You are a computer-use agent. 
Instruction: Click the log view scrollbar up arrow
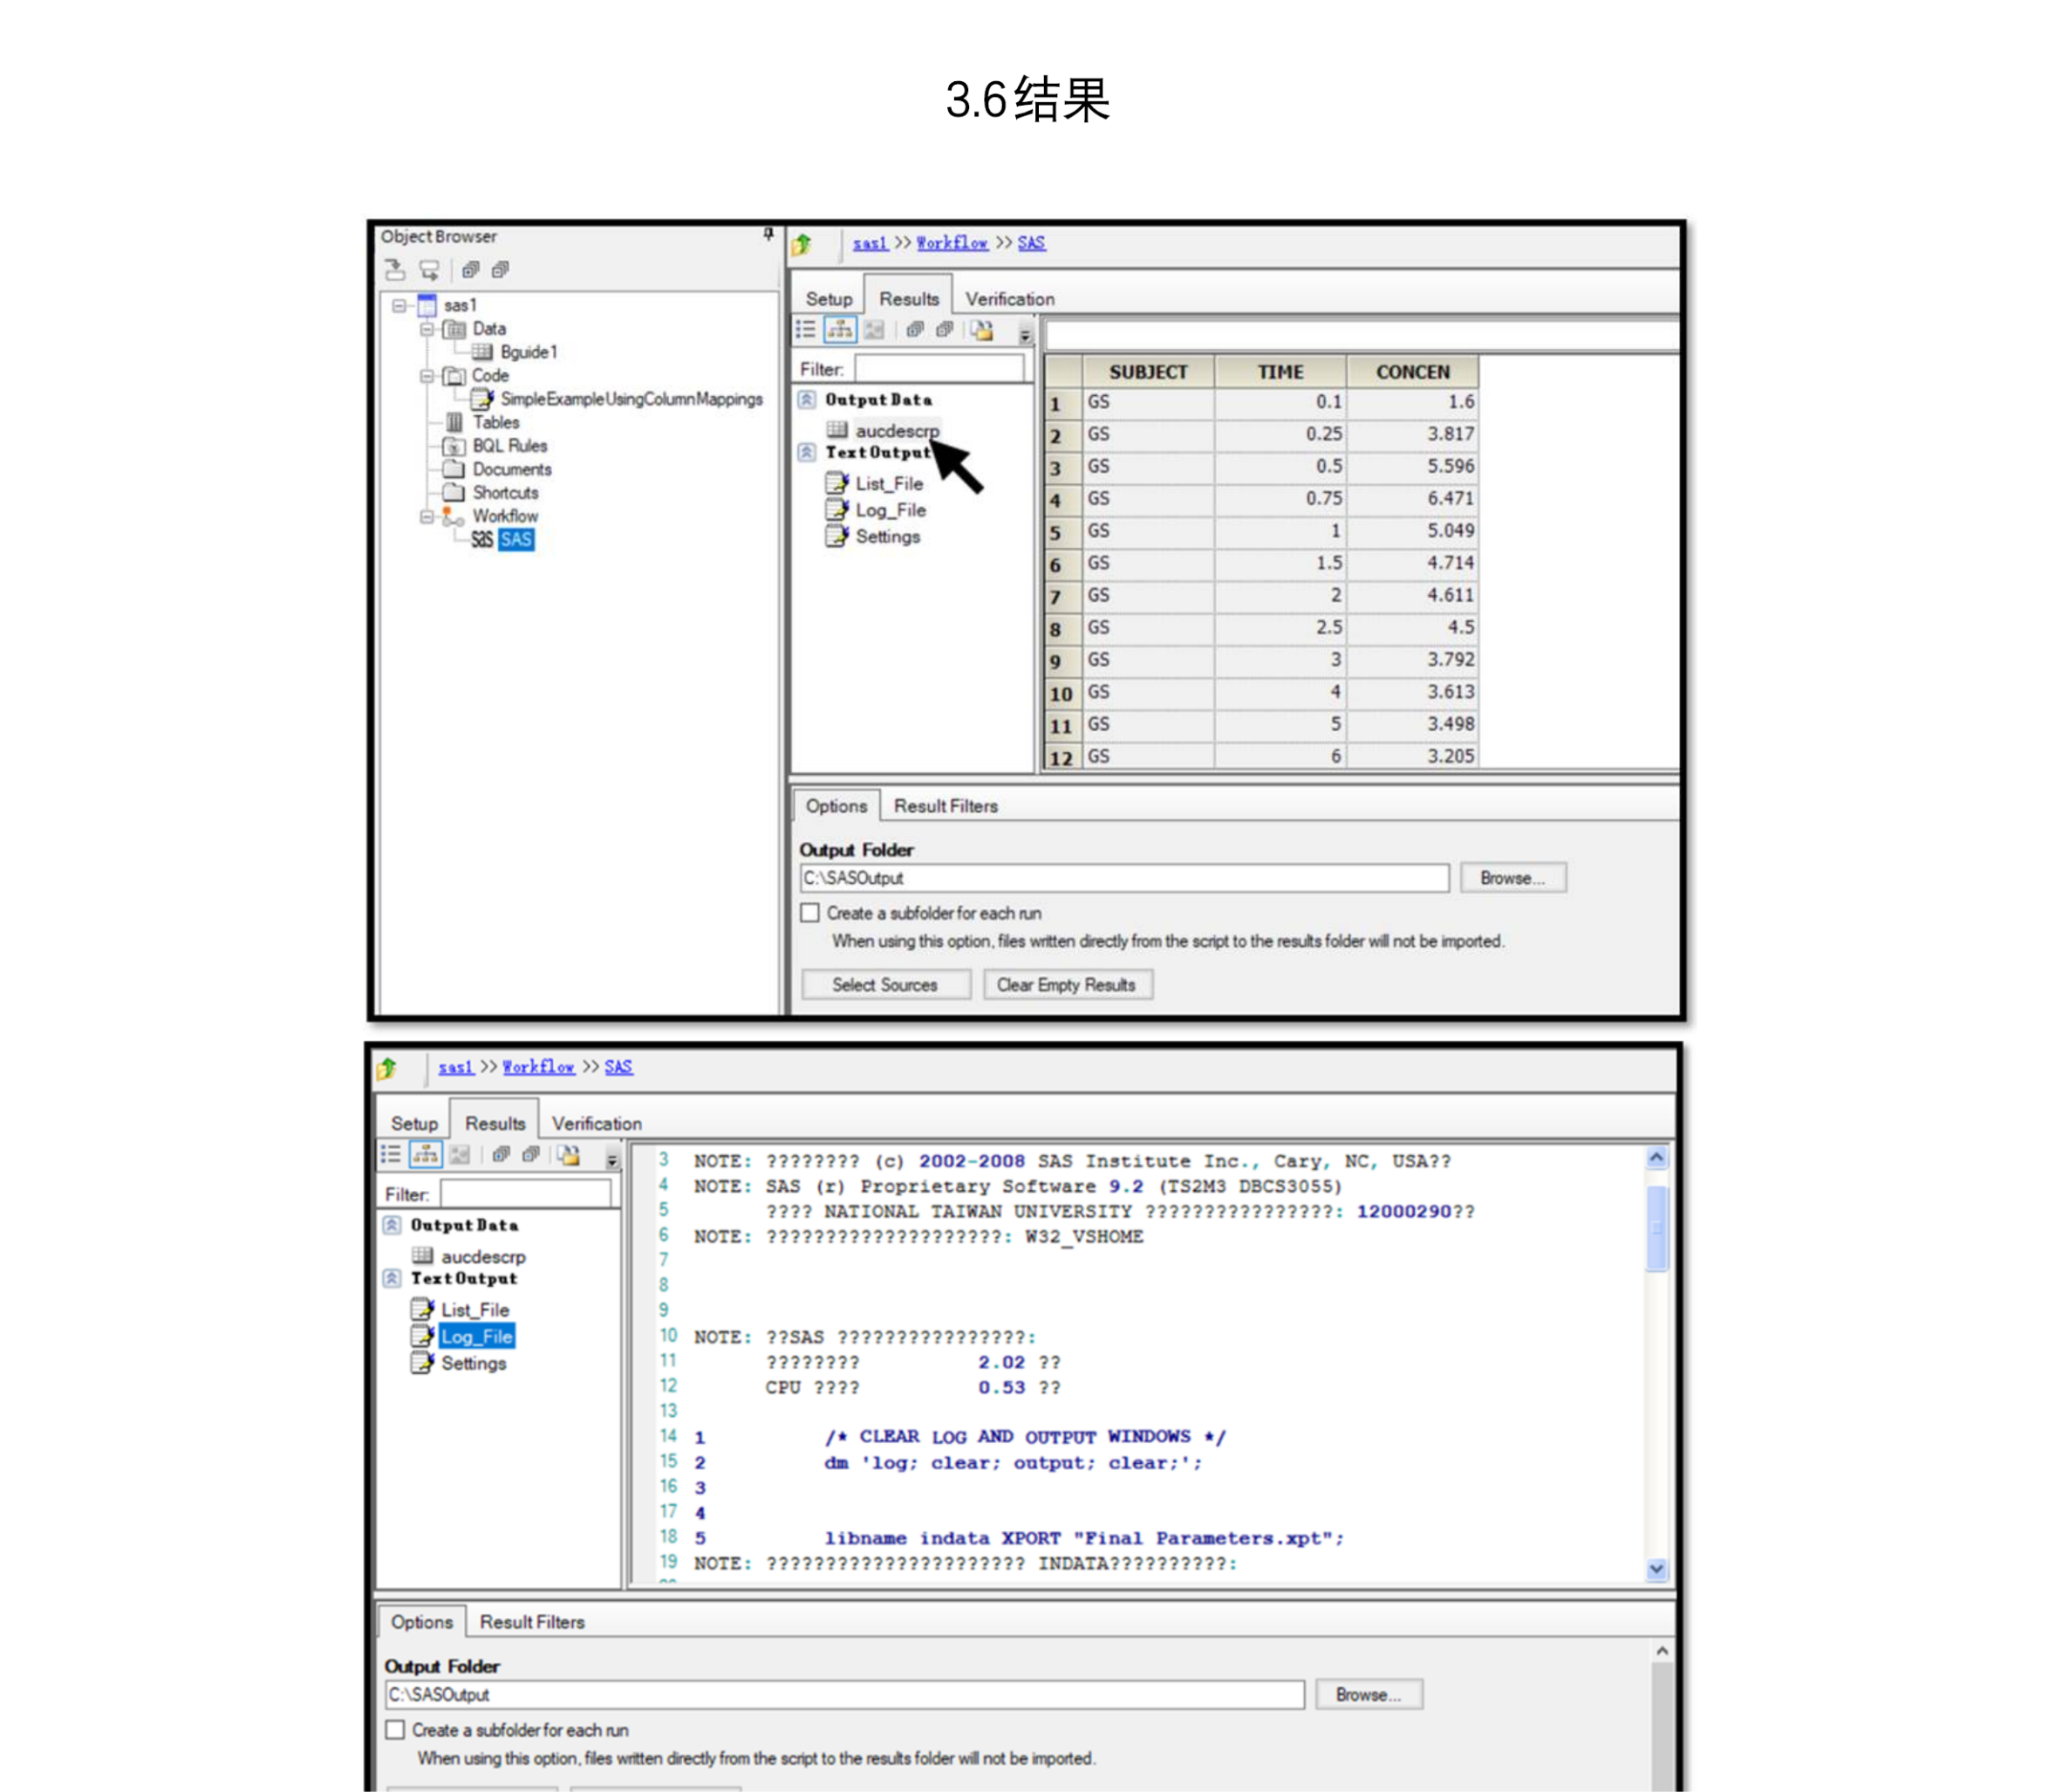(1656, 1157)
